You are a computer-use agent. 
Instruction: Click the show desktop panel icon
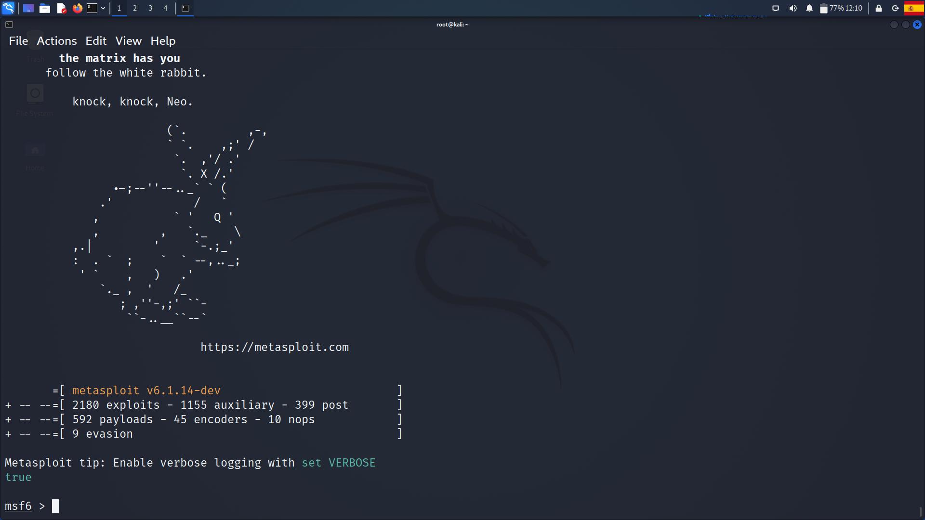[x=28, y=8]
